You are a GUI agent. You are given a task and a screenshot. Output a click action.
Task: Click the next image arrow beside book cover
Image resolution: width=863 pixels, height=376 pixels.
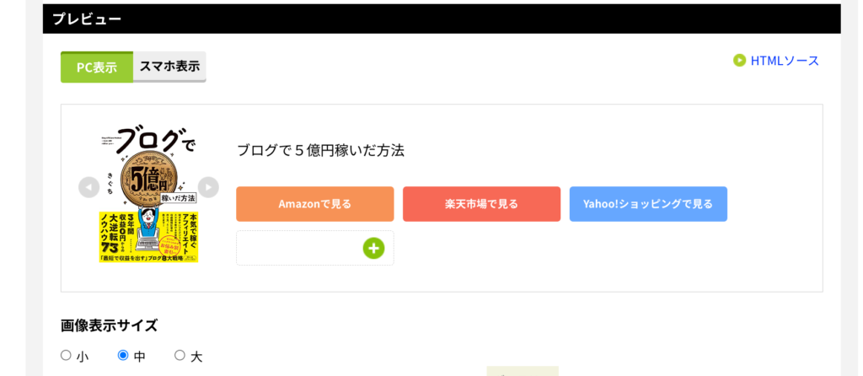(208, 187)
